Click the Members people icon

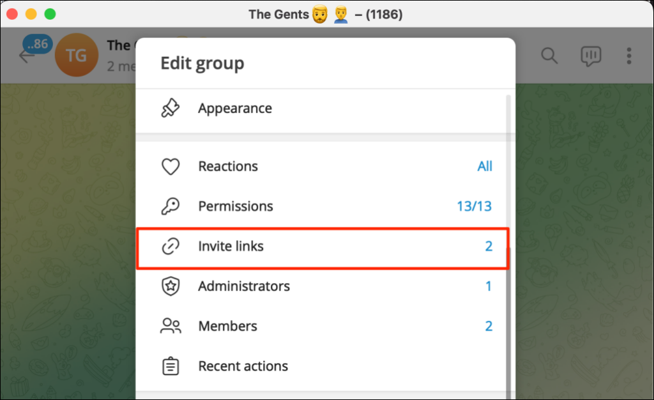pos(170,327)
